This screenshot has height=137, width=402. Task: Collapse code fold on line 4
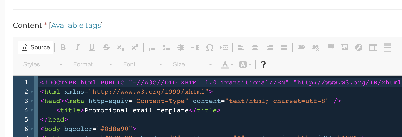32,110
